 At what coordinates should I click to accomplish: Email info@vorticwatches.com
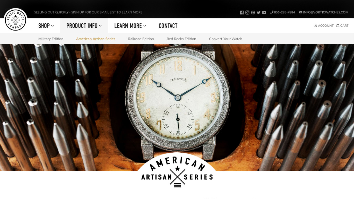[x=324, y=12]
